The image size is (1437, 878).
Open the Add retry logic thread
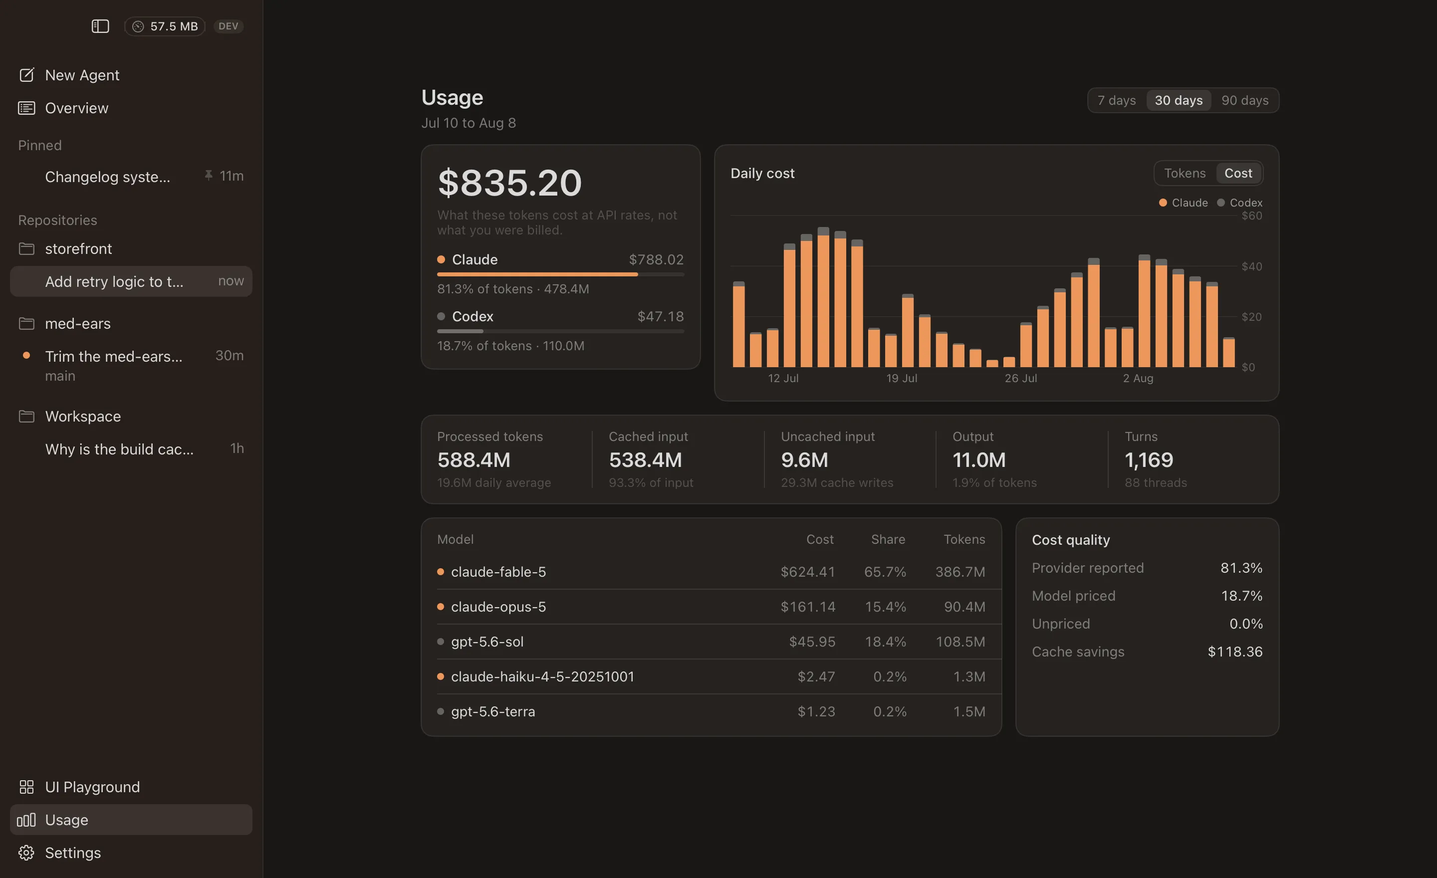pos(131,281)
